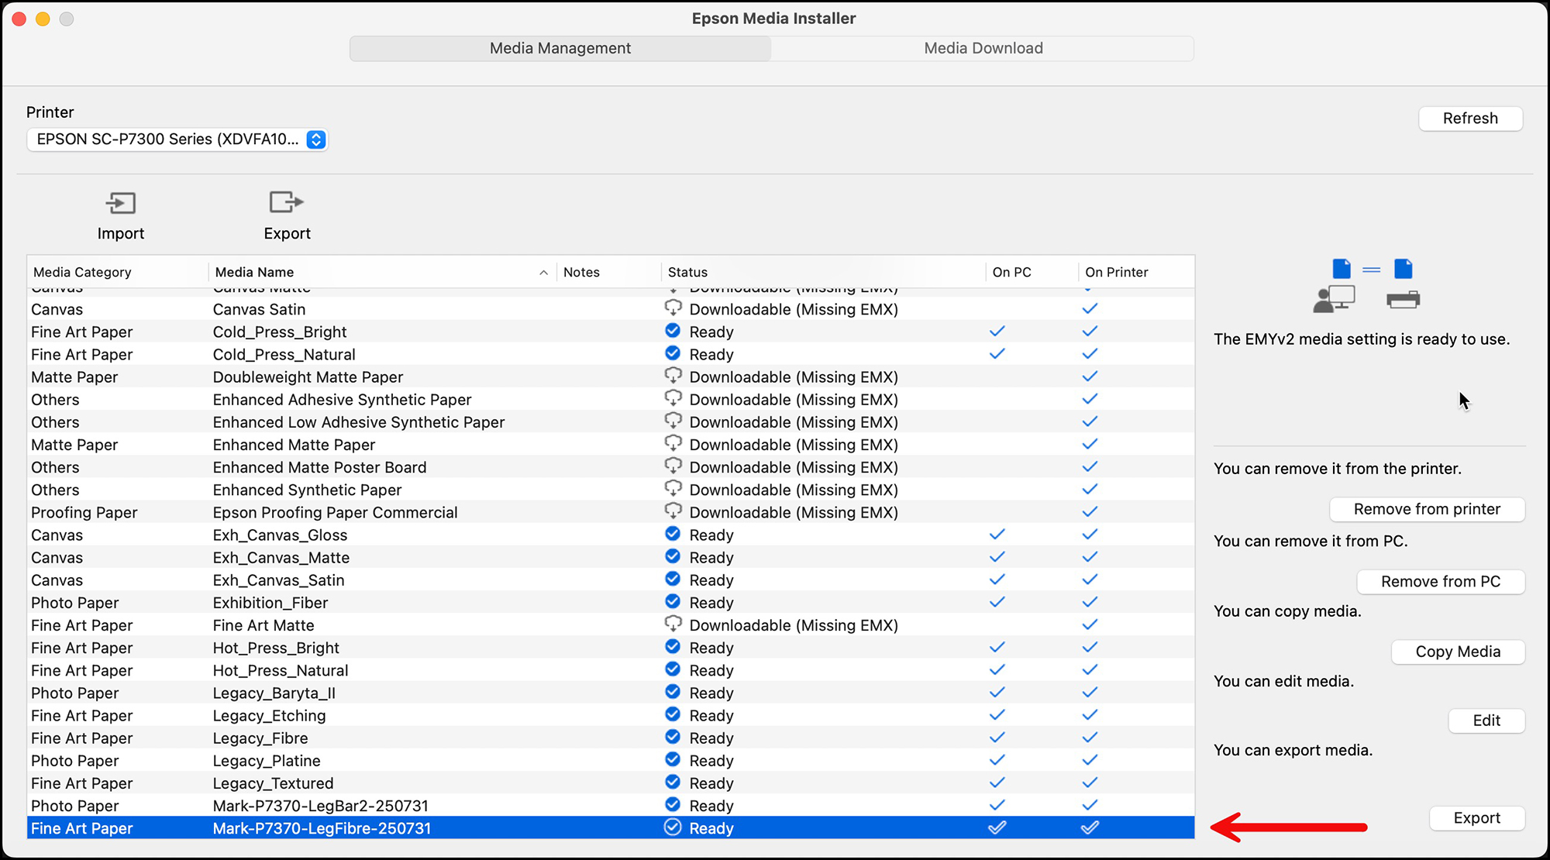This screenshot has height=860, width=1550.
Task: Click Remove from PC button
Action: click(x=1441, y=582)
